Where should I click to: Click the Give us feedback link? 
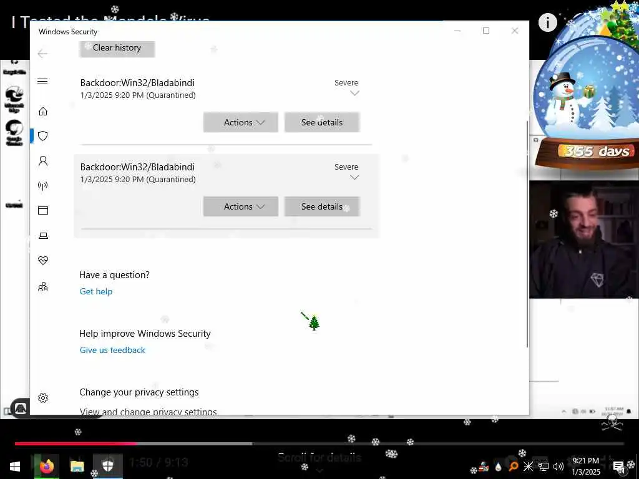pos(112,350)
